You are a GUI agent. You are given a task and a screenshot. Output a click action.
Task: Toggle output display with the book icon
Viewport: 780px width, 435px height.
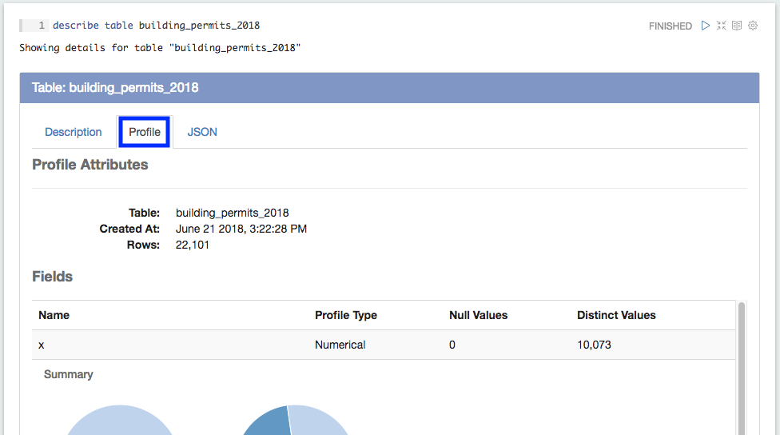(x=737, y=26)
